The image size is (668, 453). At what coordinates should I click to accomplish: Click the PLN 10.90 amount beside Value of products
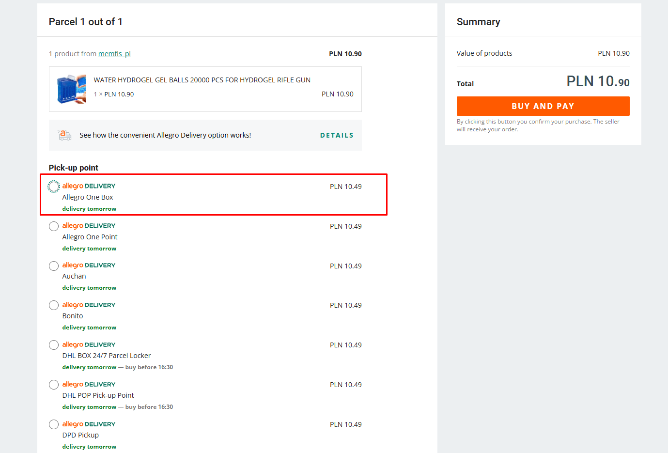tap(614, 53)
